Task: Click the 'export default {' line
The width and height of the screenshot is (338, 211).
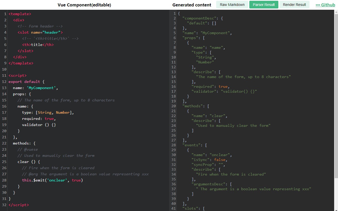Action: (27, 82)
